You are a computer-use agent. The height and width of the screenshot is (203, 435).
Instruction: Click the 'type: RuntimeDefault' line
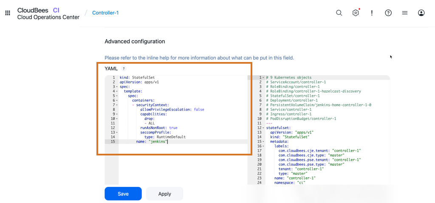pos(165,137)
